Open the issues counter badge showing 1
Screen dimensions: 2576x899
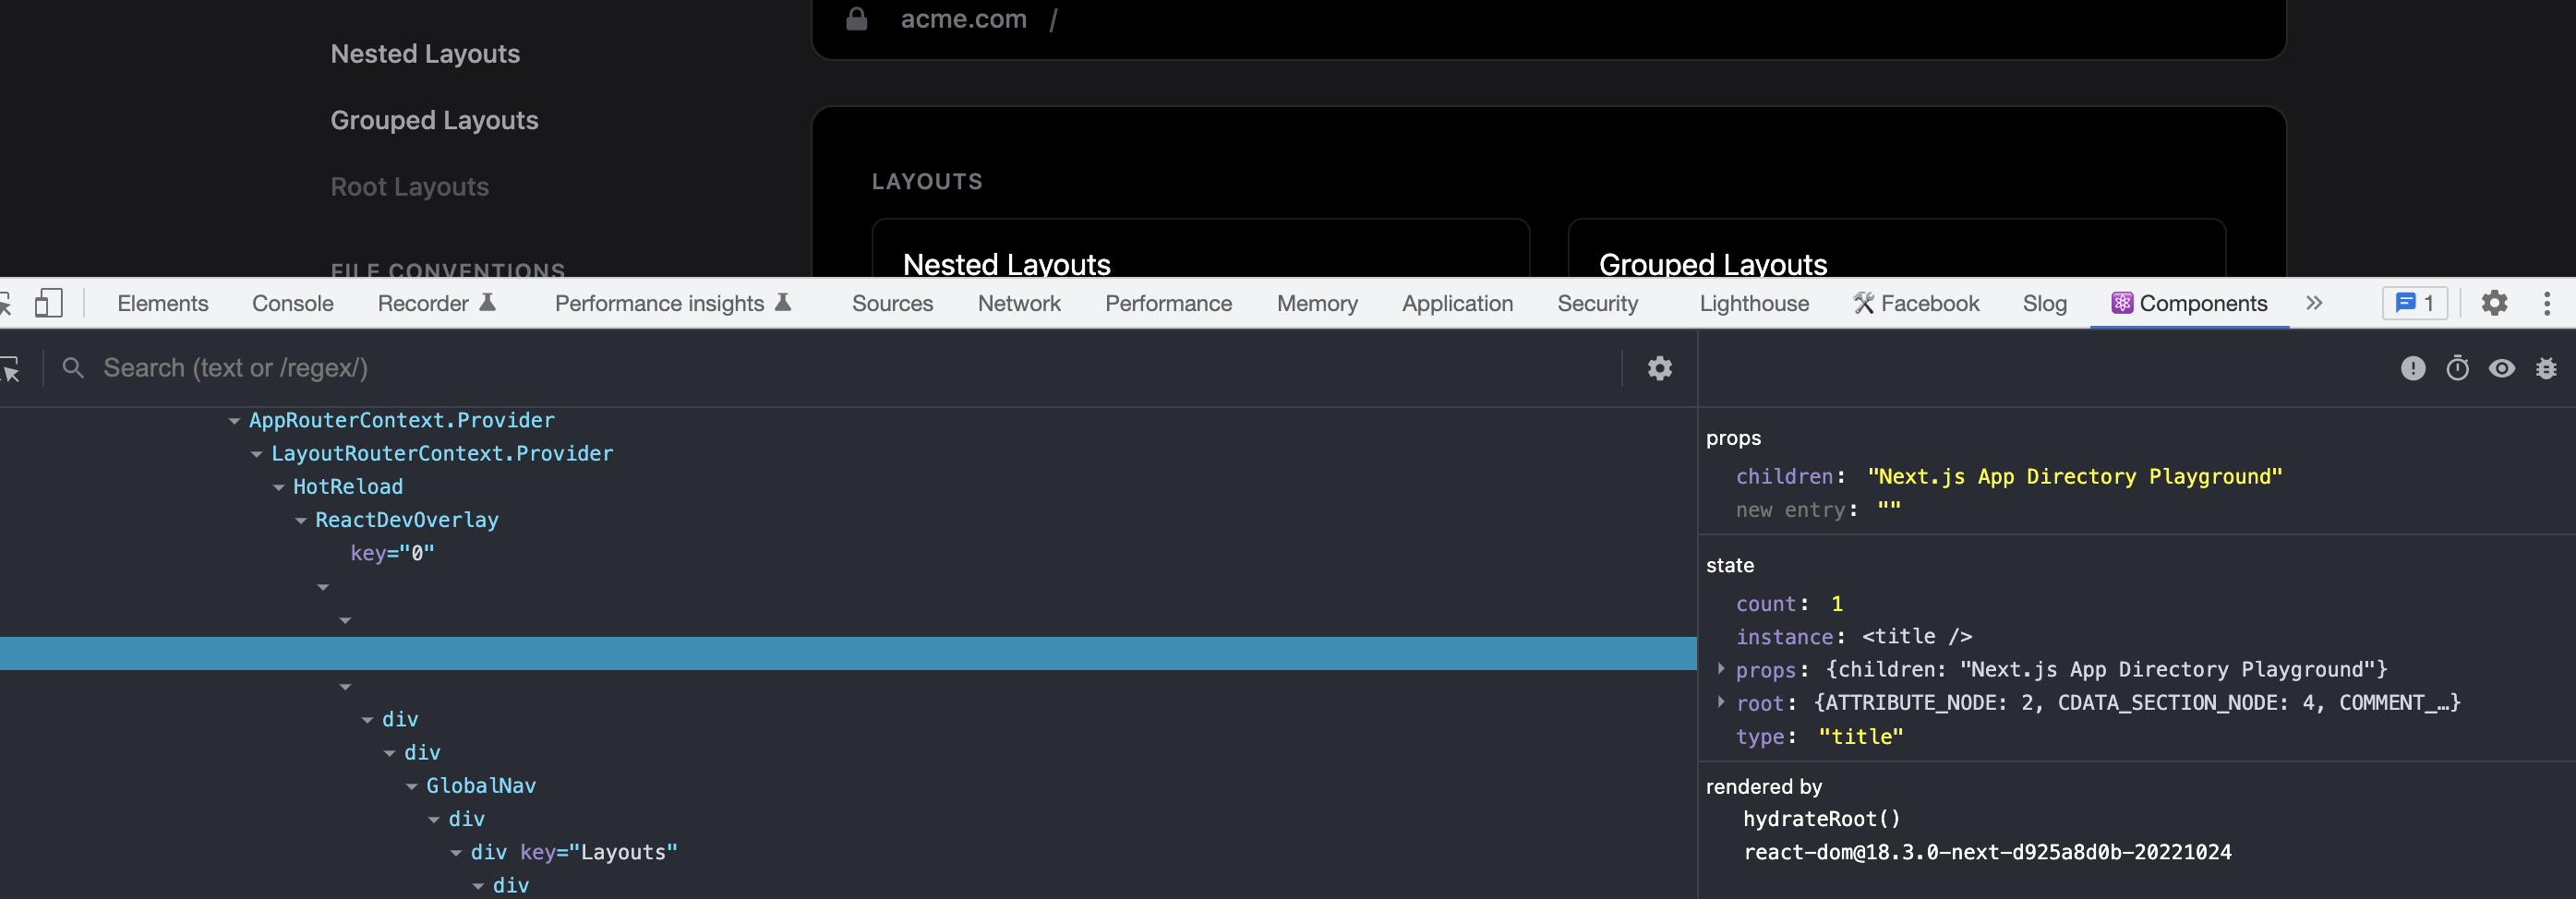pyautogui.click(x=2415, y=303)
